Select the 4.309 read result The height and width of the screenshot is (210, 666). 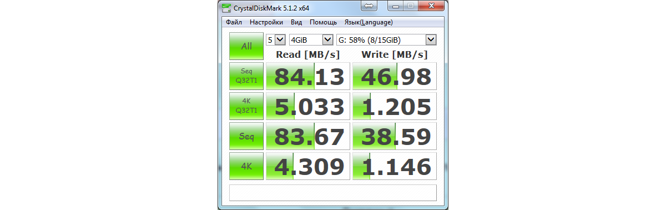[308, 166]
